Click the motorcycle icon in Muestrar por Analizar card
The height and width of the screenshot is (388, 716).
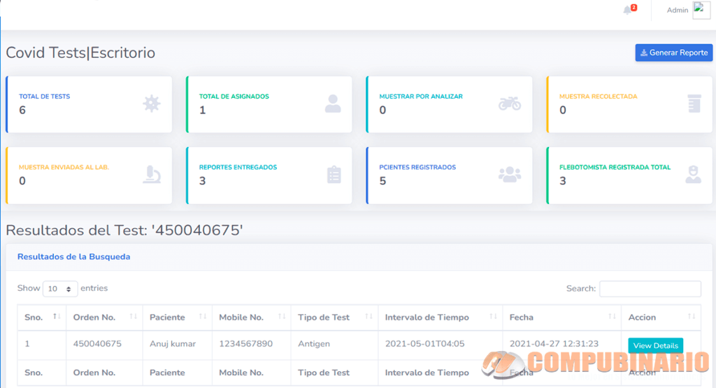point(510,104)
